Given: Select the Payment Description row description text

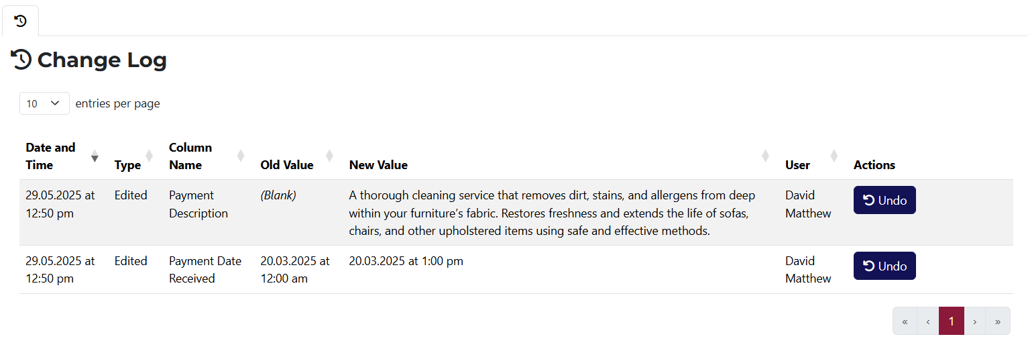Looking at the screenshot, I should (x=551, y=213).
